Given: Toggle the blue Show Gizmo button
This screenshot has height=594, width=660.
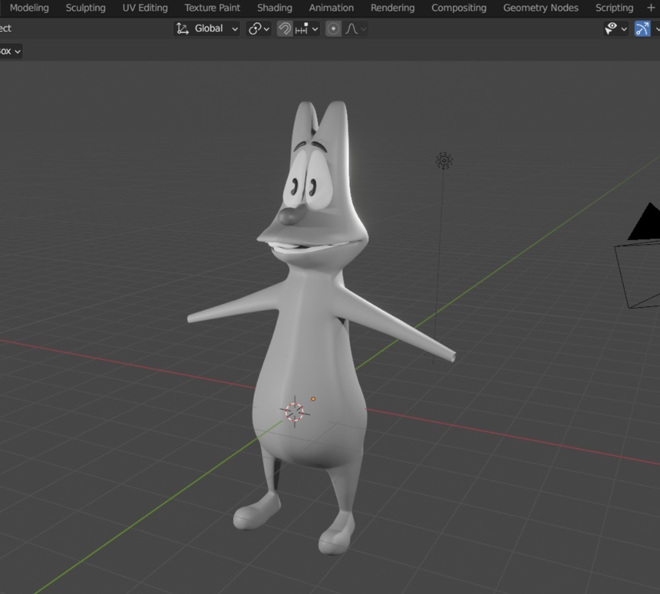Looking at the screenshot, I should tap(642, 28).
